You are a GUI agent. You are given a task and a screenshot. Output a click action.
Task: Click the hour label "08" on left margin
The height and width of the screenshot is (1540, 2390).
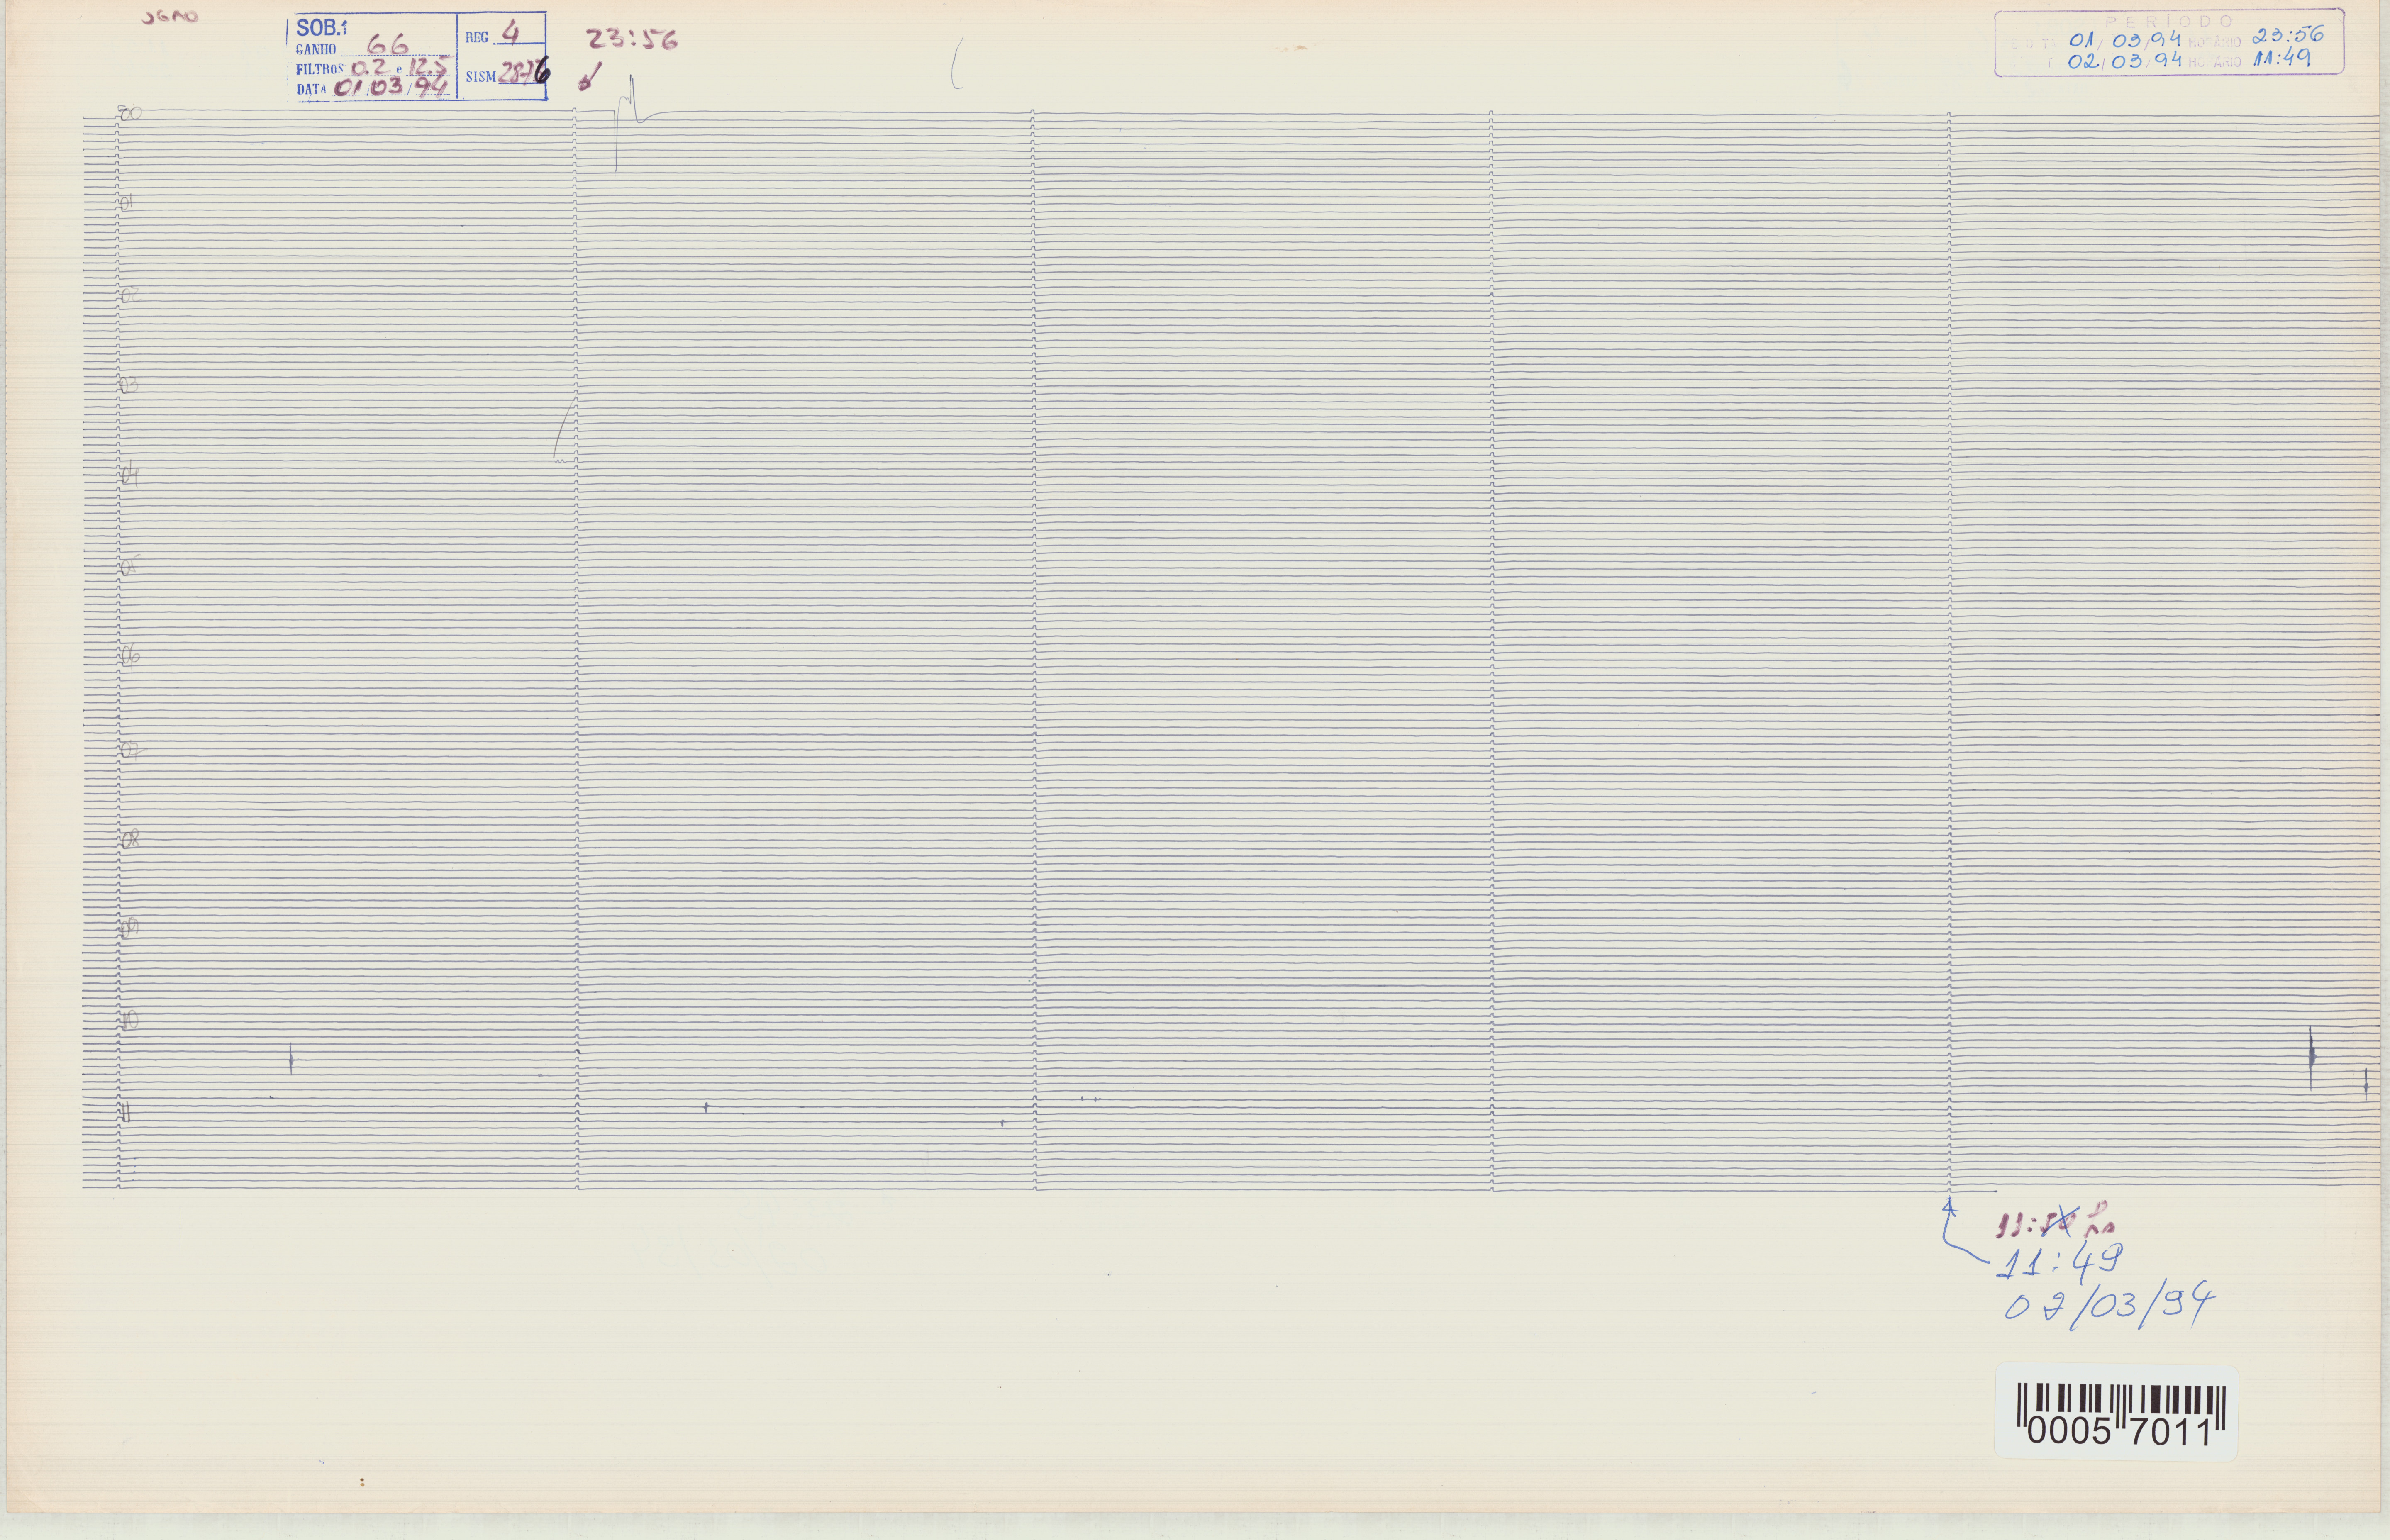pyautogui.click(x=131, y=839)
